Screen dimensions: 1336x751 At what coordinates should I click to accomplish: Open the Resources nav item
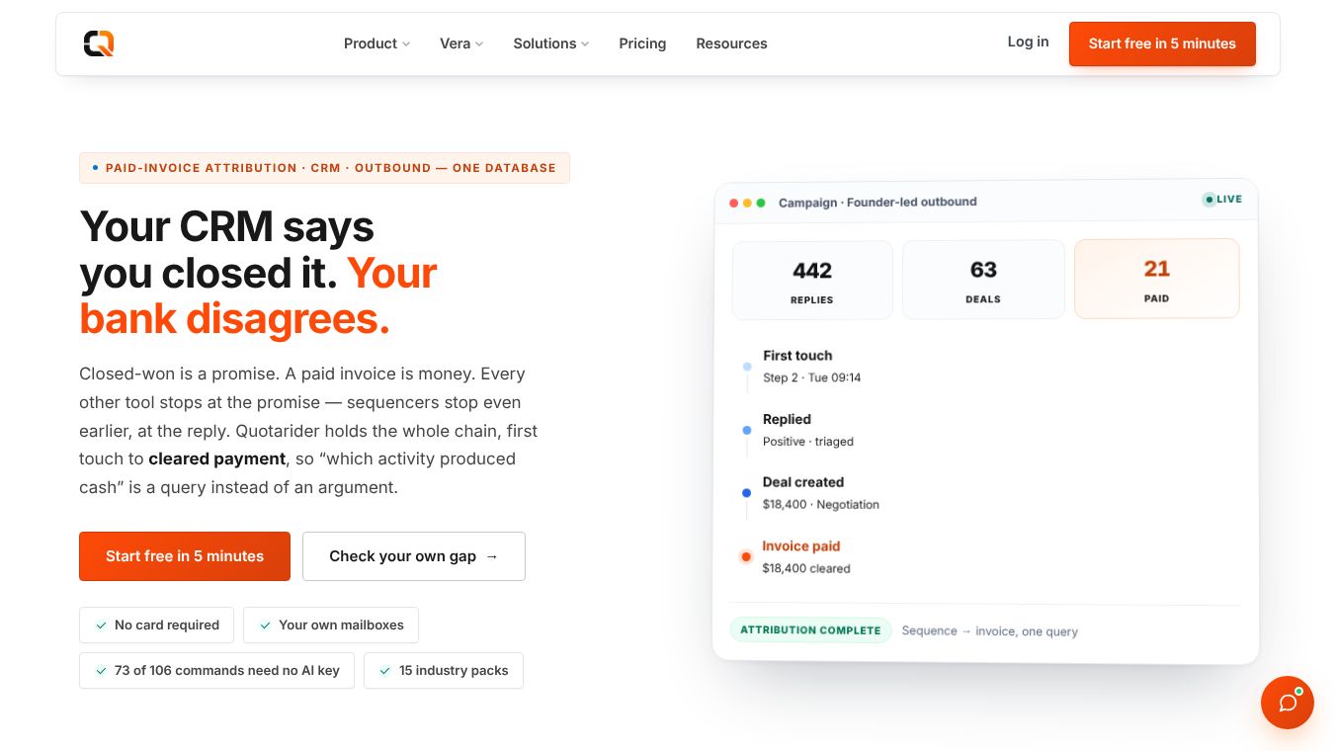click(731, 43)
